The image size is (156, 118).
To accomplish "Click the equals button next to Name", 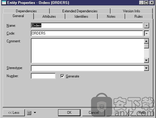I will point(146,26).
